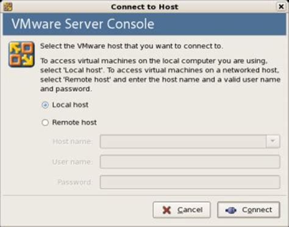Screen dimensions: 289x227
Task: Click the small window icon in the title bar
Action: coord(8,7)
